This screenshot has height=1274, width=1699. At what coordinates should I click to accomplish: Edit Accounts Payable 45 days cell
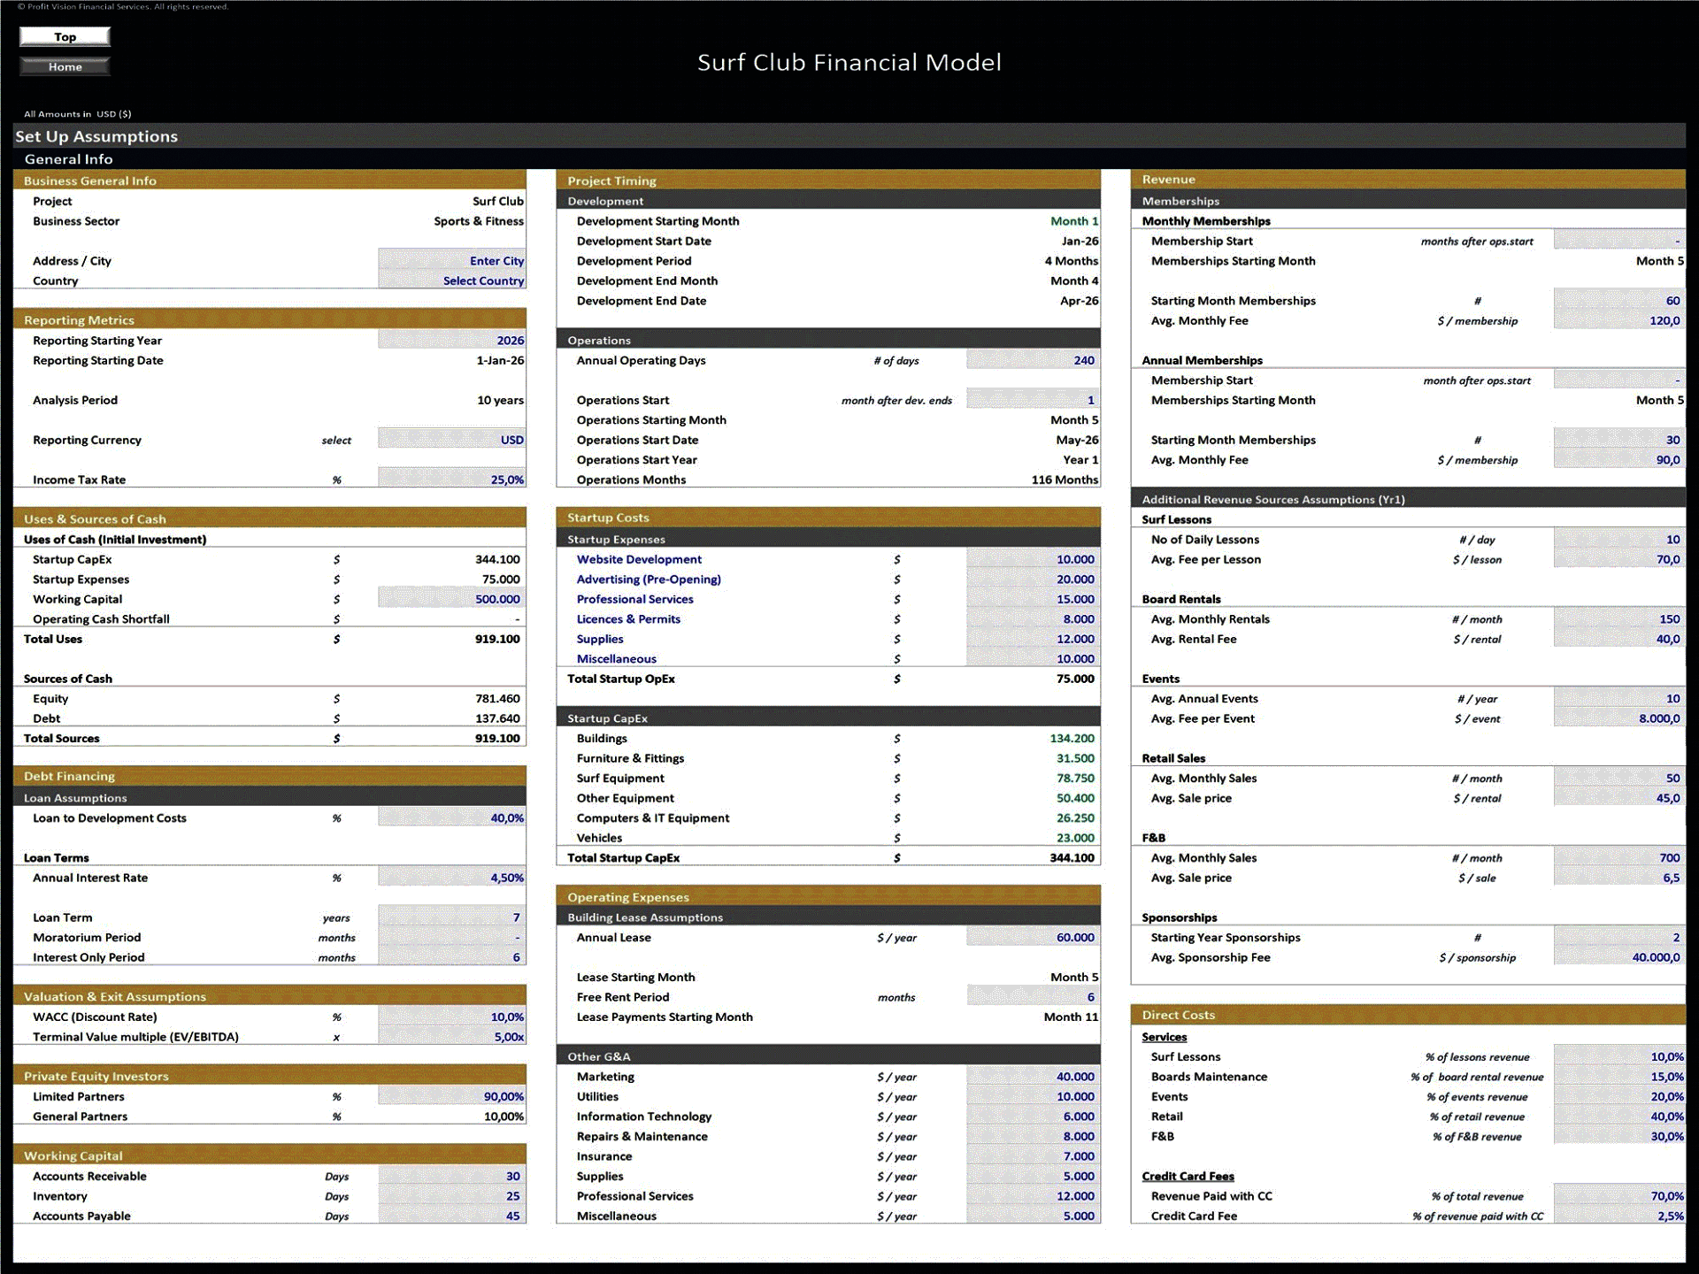click(452, 1216)
